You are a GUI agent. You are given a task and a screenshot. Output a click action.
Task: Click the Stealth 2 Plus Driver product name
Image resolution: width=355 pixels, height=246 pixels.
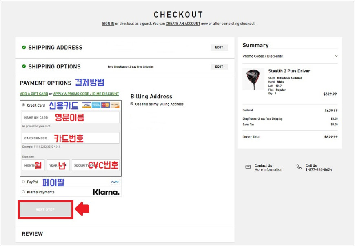289,71
